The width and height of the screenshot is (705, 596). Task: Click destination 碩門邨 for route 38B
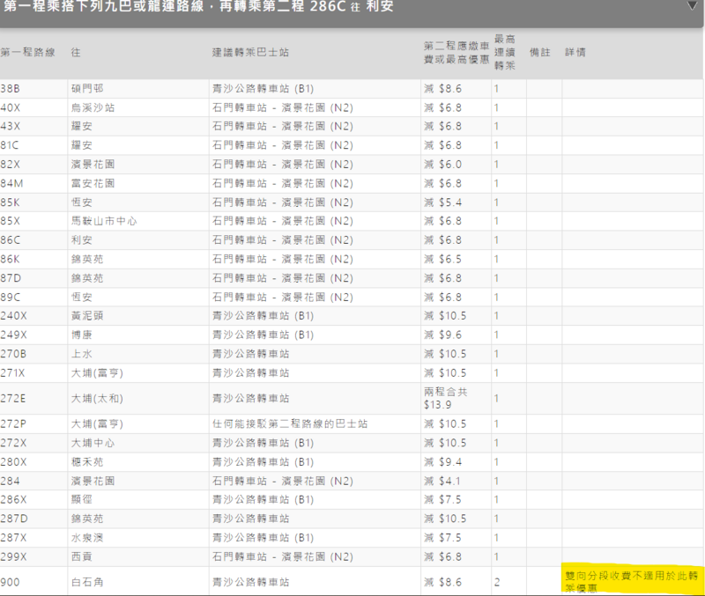87,89
